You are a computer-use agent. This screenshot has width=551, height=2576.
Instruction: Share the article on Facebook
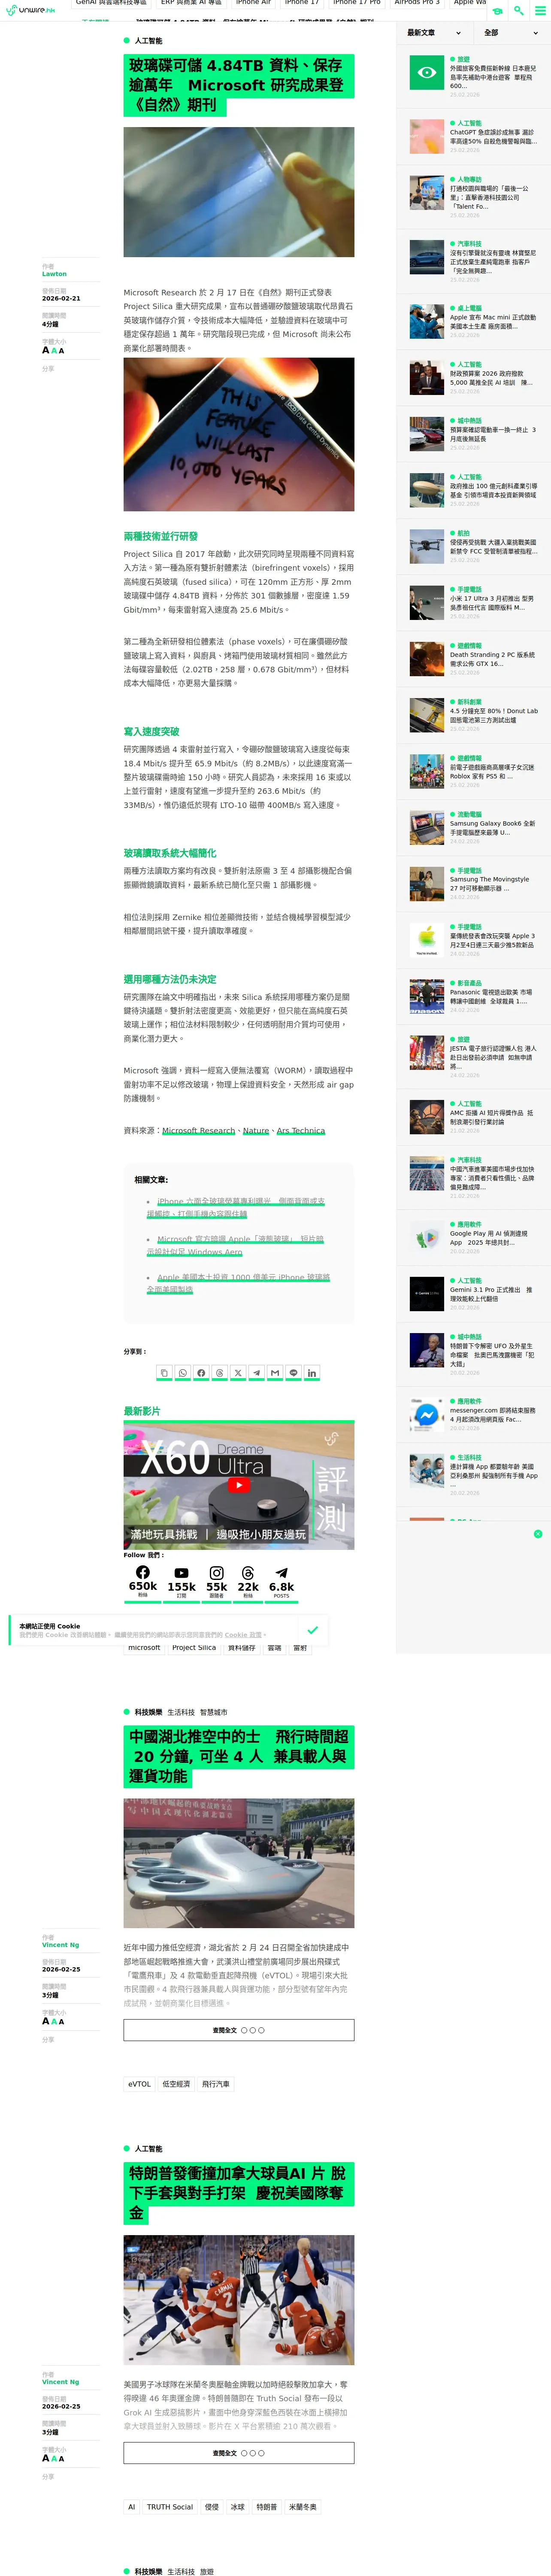pyautogui.click(x=201, y=1372)
